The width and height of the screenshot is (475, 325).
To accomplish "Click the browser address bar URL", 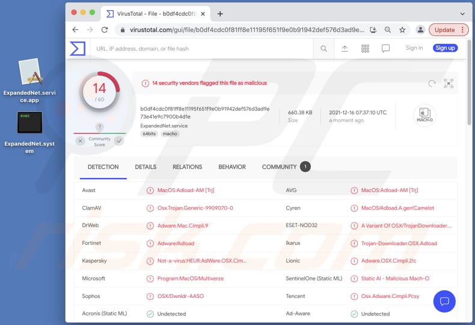I will [247, 30].
